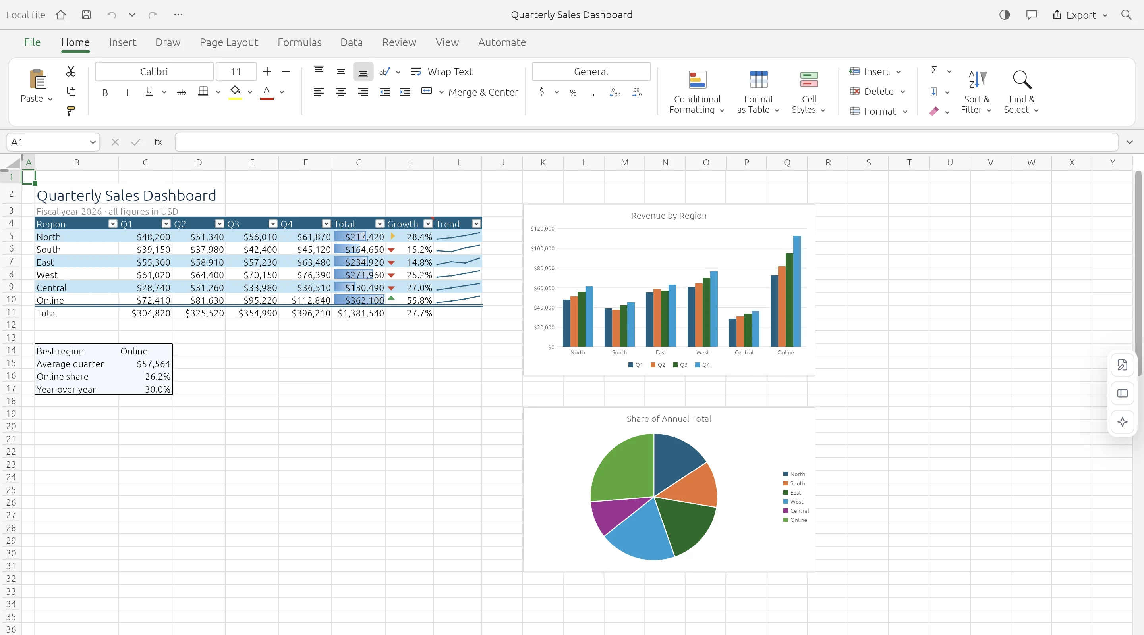The width and height of the screenshot is (1144, 635).
Task: Activate the Format Painter brush
Action: (71, 111)
